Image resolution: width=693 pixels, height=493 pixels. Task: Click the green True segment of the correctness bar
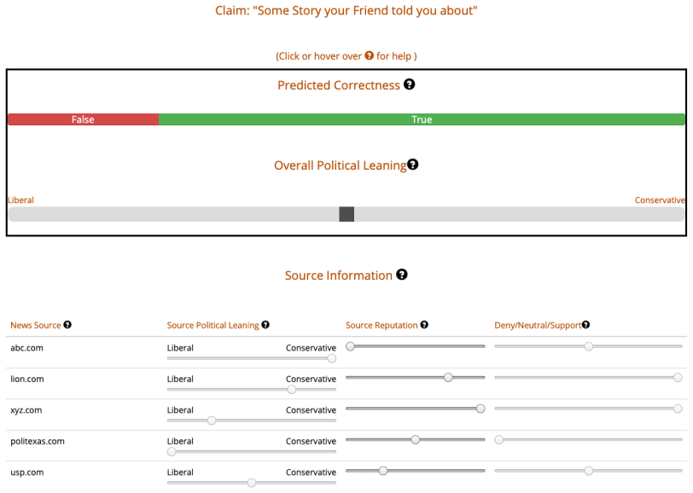[422, 119]
